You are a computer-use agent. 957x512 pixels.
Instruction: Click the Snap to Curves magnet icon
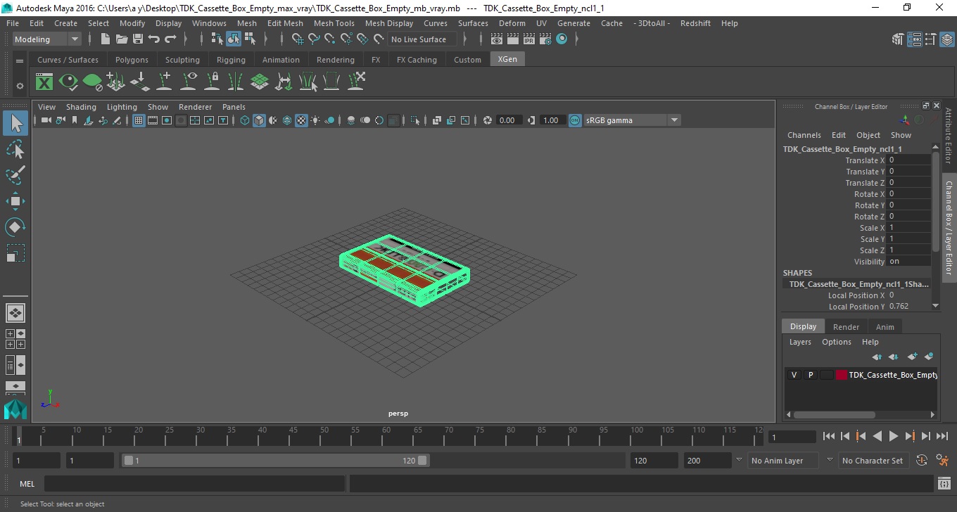click(314, 39)
